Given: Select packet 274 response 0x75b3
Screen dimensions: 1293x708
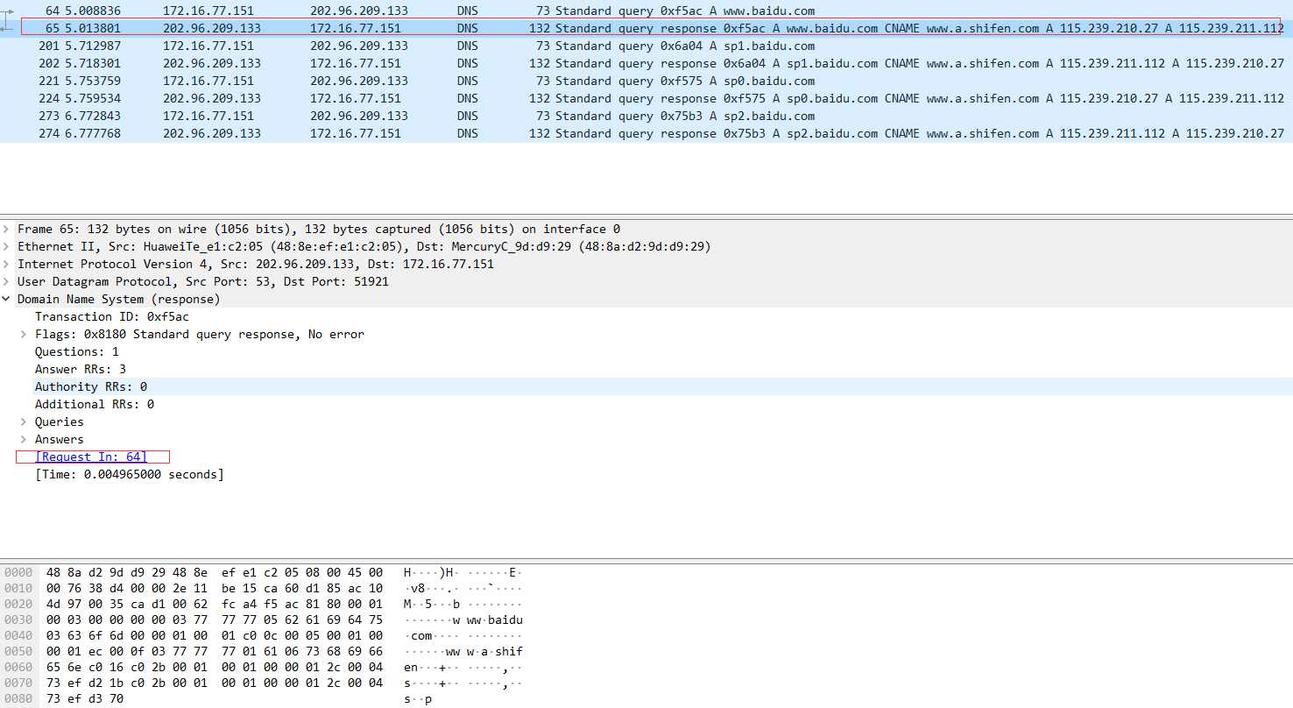Looking at the screenshot, I should (x=646, y=133).
